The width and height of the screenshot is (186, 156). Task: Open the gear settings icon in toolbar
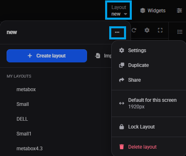tap(147, 30)
